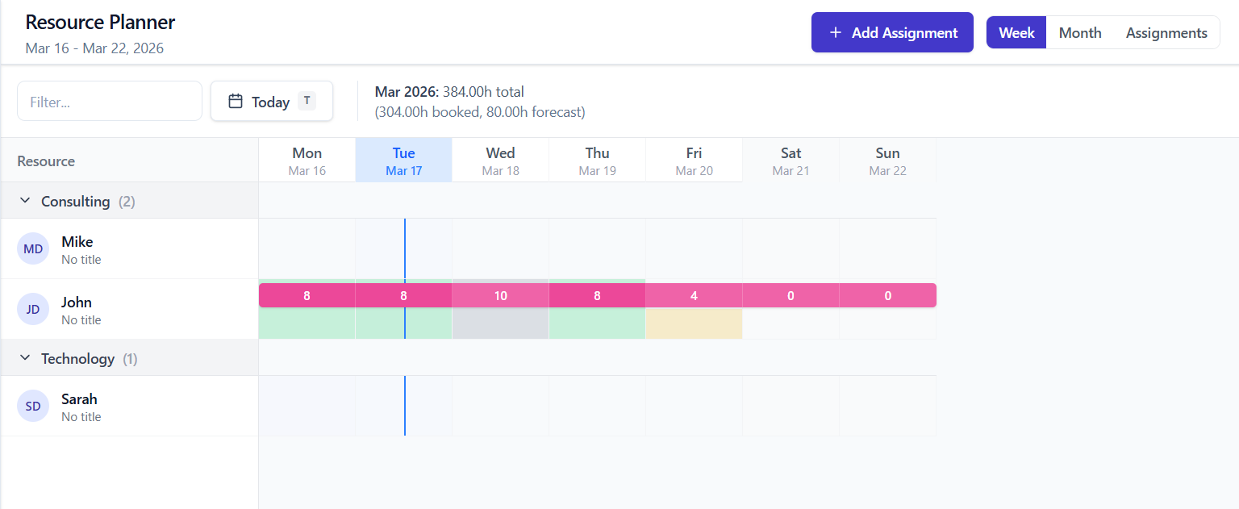Click the Filter input field

109,101
